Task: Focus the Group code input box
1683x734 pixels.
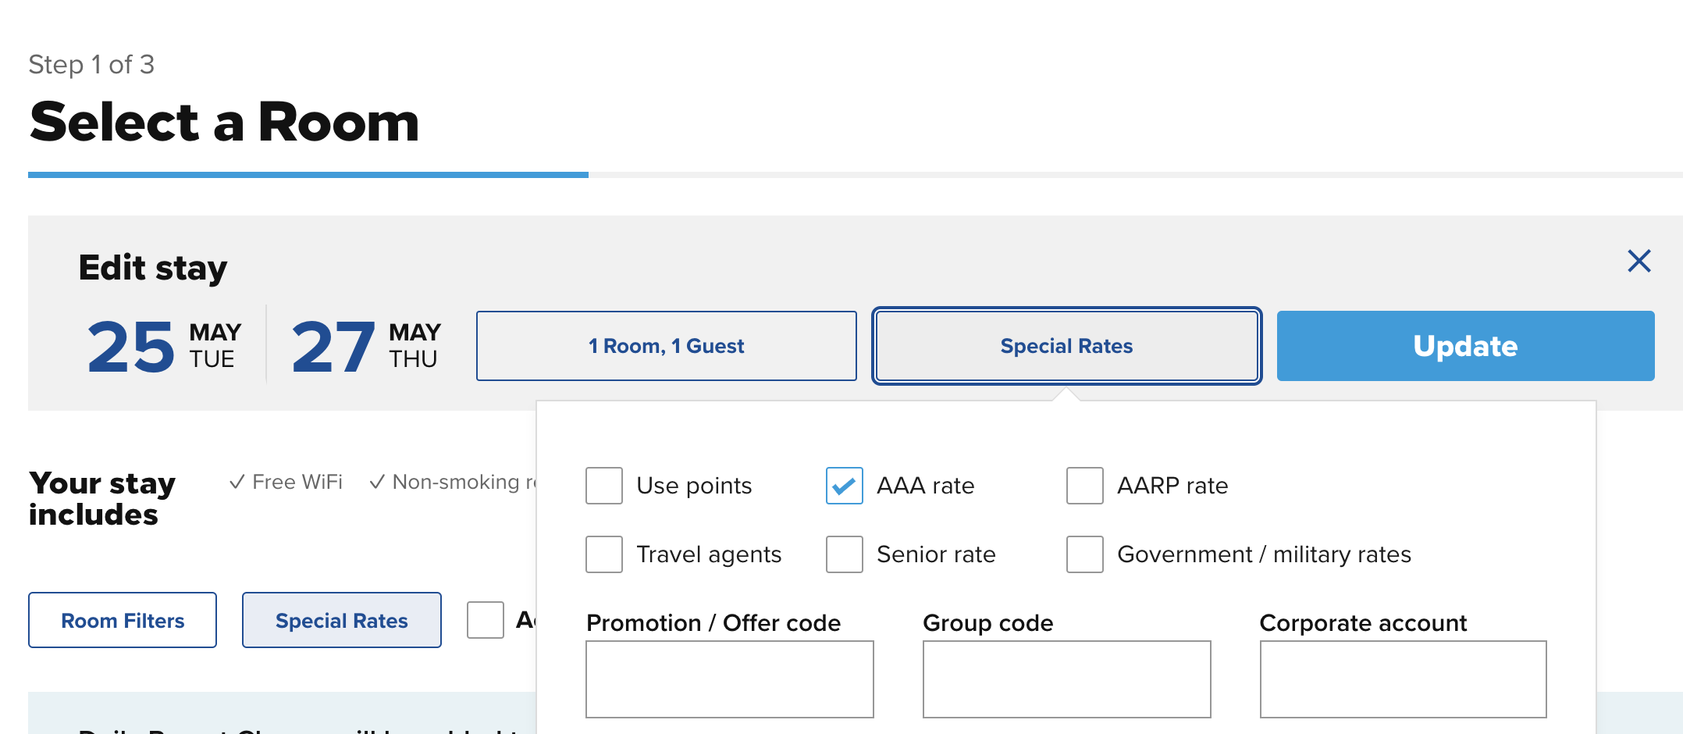Action: tap(1066, 679)
